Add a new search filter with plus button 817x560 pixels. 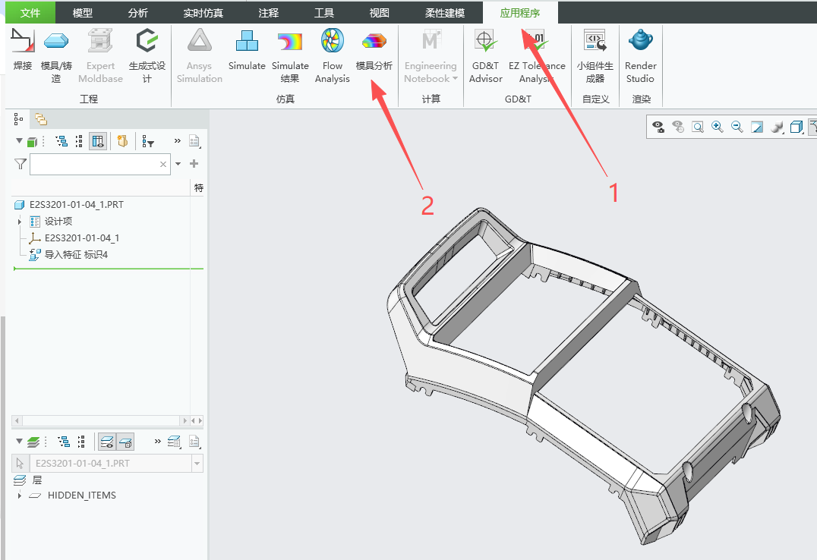[194, 164]
